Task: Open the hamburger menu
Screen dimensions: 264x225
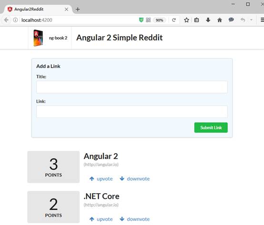Action: coord(262,20)
